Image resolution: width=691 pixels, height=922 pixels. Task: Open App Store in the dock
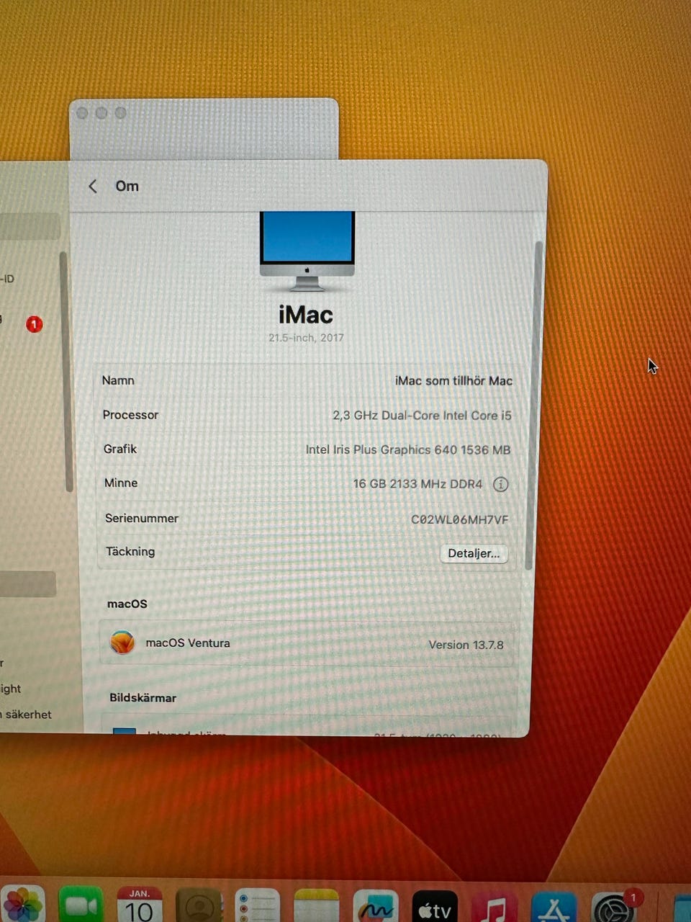(553, 907)
